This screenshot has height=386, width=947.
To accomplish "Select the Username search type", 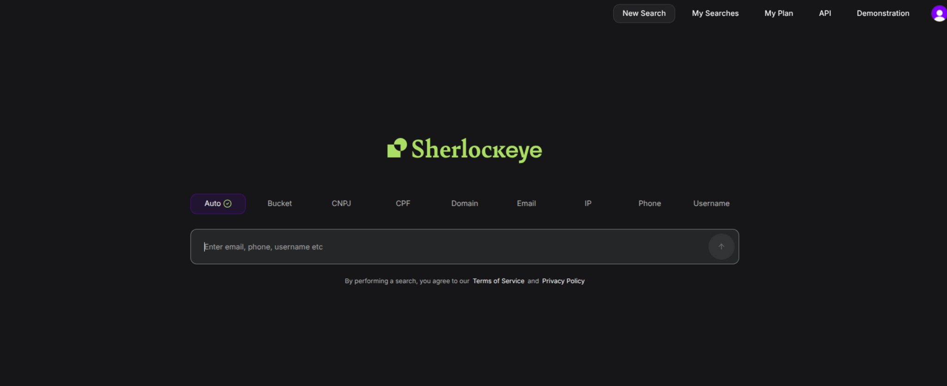I will pyautogui.click(x=711, y=204).
